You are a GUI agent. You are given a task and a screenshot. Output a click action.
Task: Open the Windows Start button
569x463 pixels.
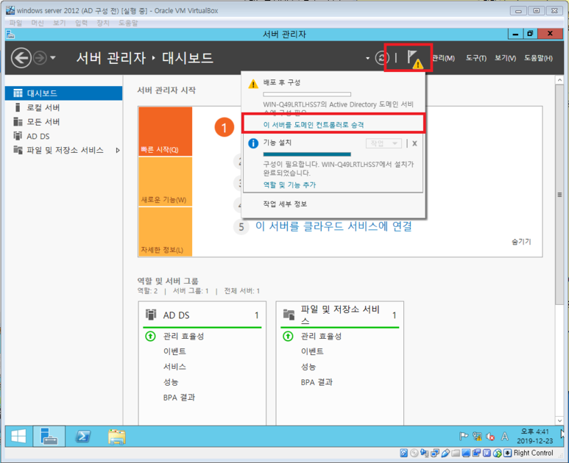pos(18,437)
